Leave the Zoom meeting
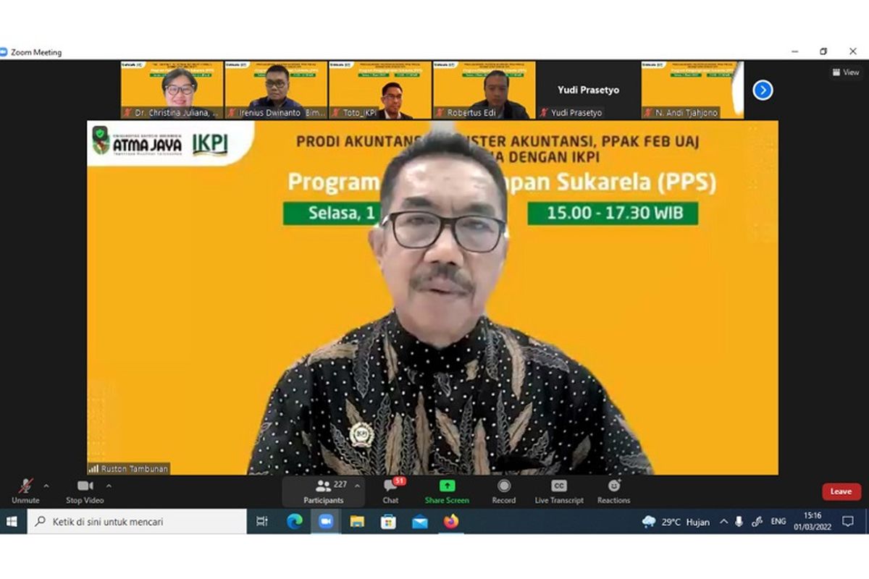Viewport: 869px width, 579px height. [841, 491]
